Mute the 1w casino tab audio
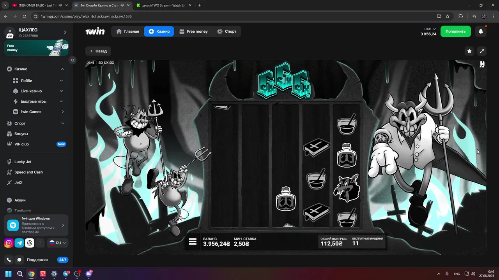Screen dimensions: 499x280 click(122, 5)
